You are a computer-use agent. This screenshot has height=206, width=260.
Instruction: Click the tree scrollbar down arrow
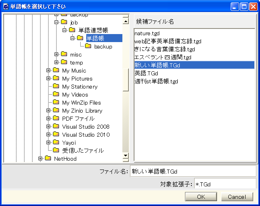pos(126,156)
